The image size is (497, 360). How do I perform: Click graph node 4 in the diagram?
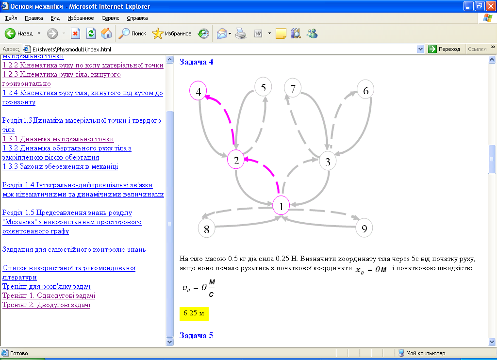click(x=198, y=91)
